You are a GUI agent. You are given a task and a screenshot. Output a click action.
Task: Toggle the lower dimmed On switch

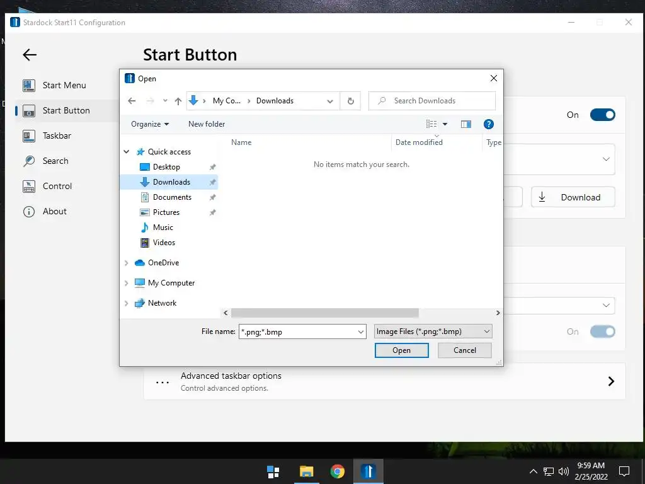[x=602, y=331]
